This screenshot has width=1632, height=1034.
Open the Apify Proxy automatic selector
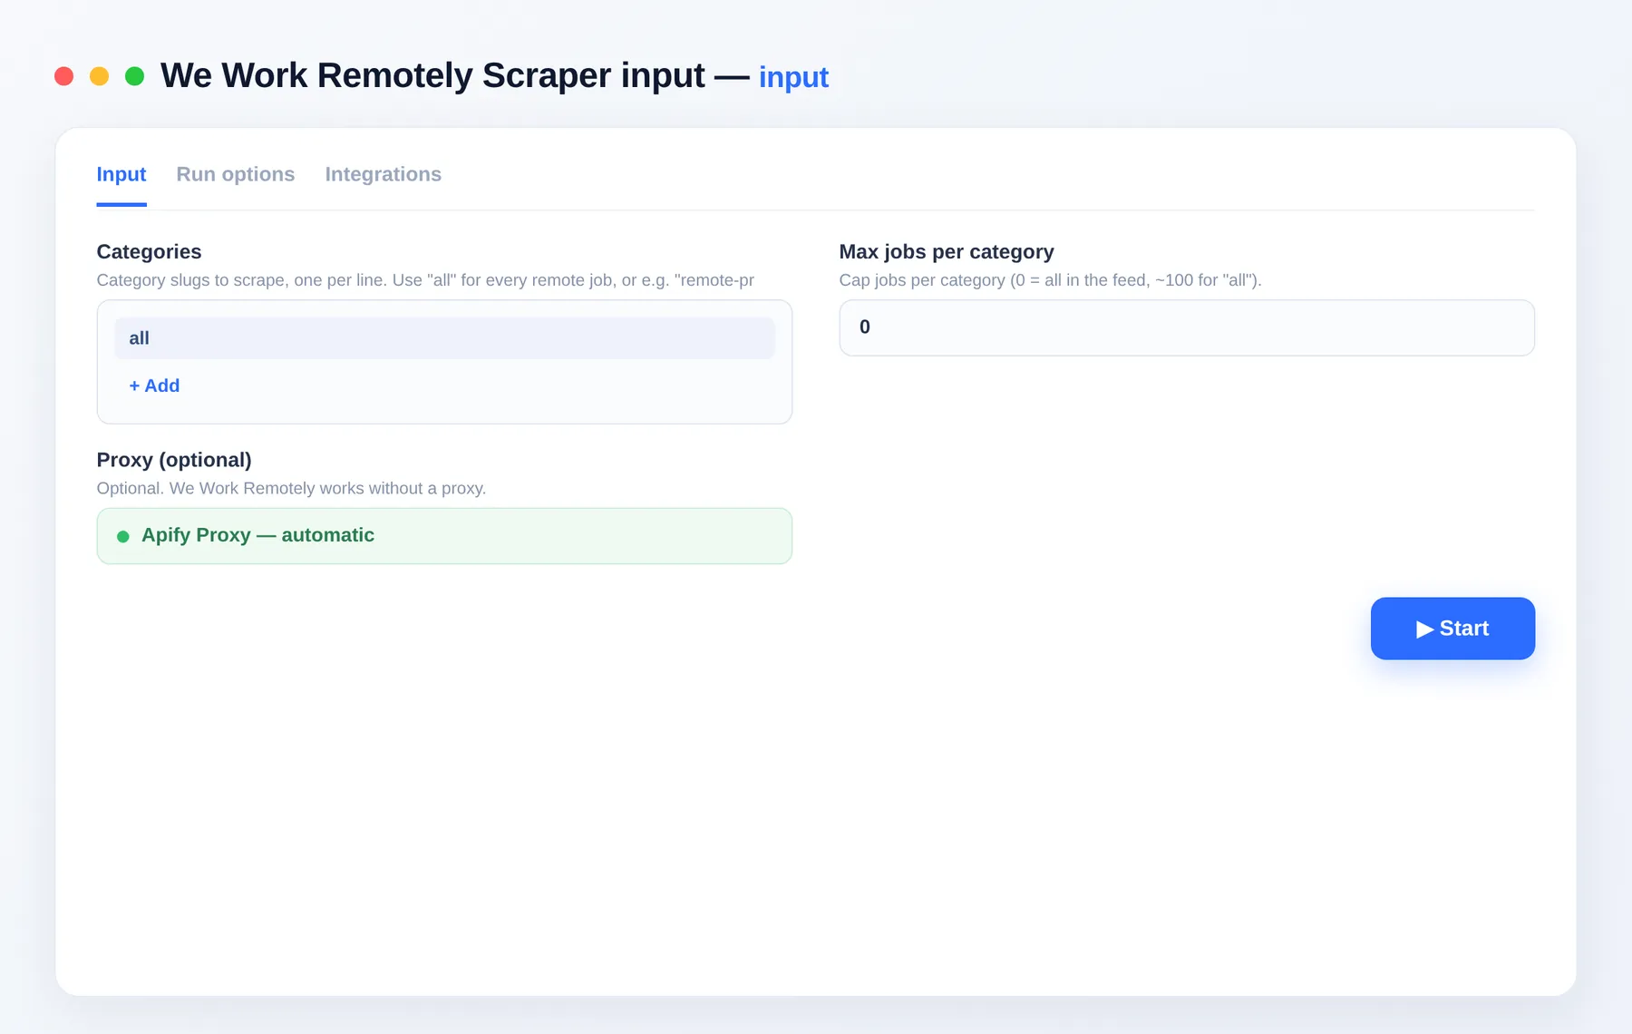pos(444,536)
